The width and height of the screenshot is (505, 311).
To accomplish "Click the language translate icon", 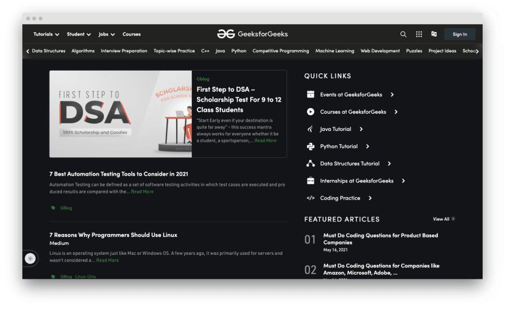I will coord(434,34).
